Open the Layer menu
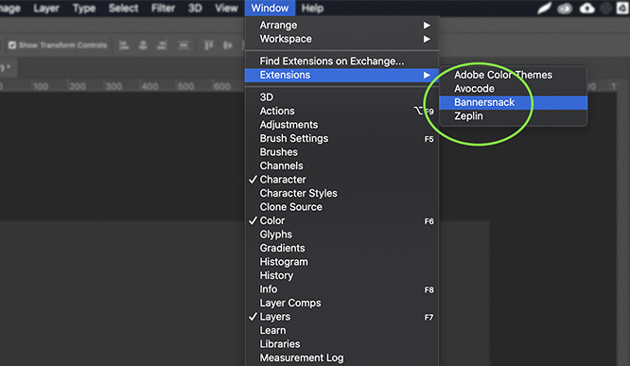The image size is (630, 366). (x=46, y=8)
